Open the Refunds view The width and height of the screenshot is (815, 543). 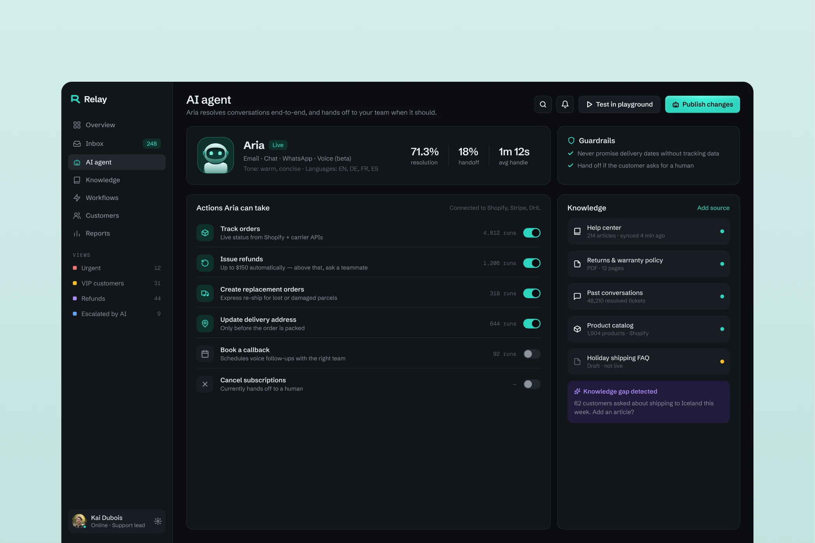(x=117, y=299)
